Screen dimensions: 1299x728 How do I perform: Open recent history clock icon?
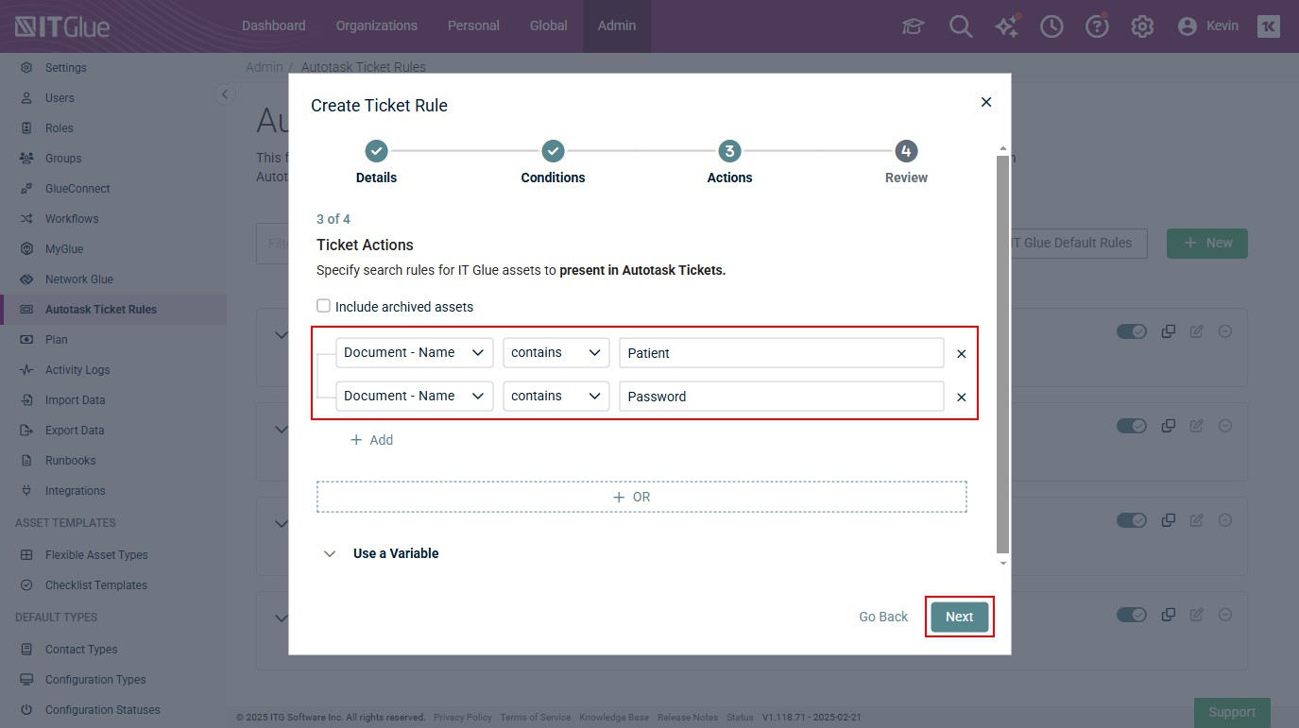(1051, 26)
